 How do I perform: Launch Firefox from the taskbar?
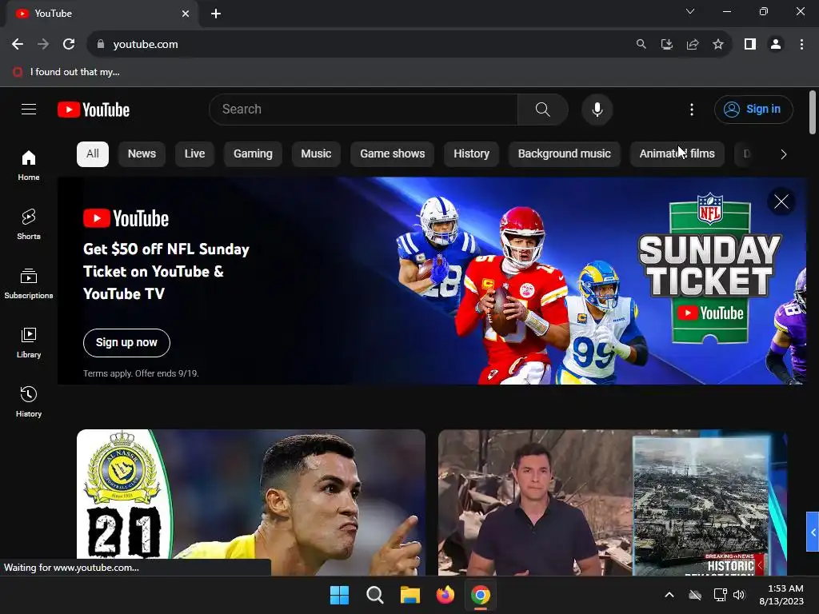445,595
